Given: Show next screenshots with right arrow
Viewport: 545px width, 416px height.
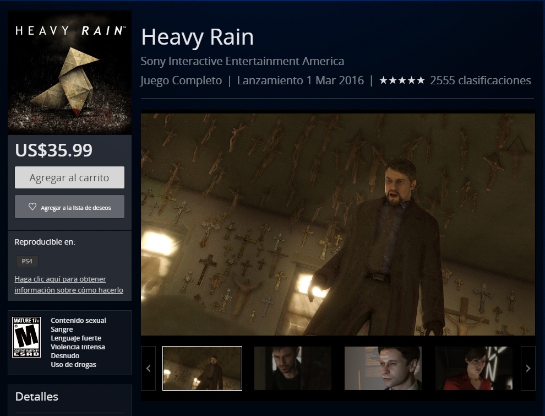Looking at the screenshot, I should [528, 368].
